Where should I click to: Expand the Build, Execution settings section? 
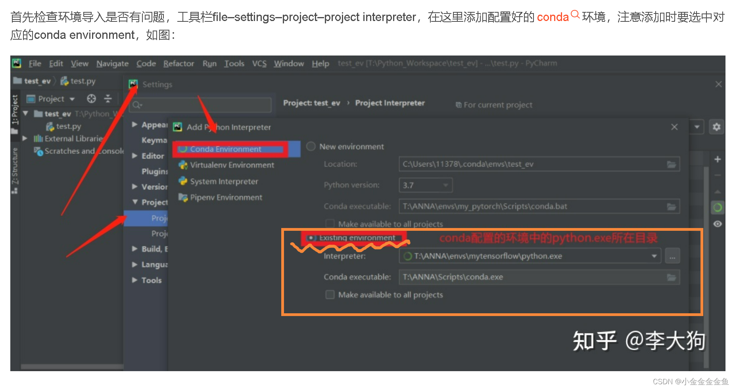click(135, 249)
